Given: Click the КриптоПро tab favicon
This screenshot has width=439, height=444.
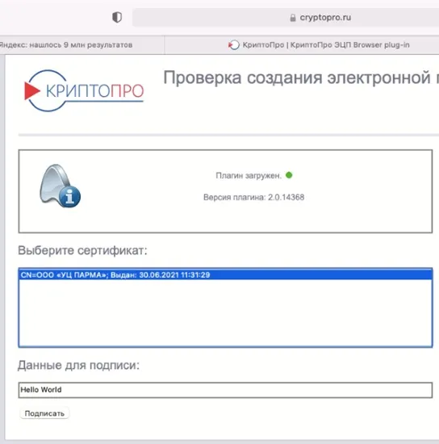Looking at the screenshot, I should tap(234, 44).
